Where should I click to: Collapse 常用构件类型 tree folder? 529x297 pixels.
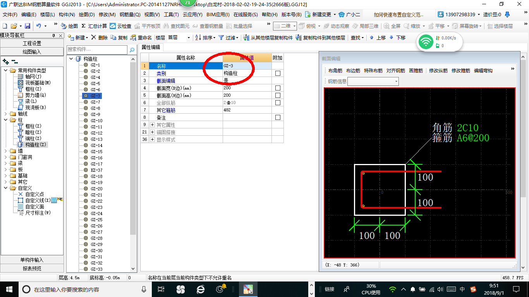pyautogui.click(x=6, y=70)
